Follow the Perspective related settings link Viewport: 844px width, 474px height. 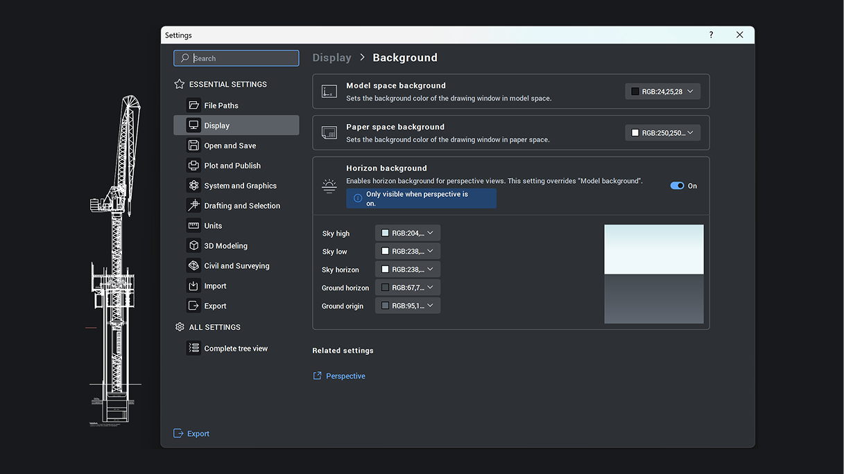pyautogui.click(x=345, y=376)
